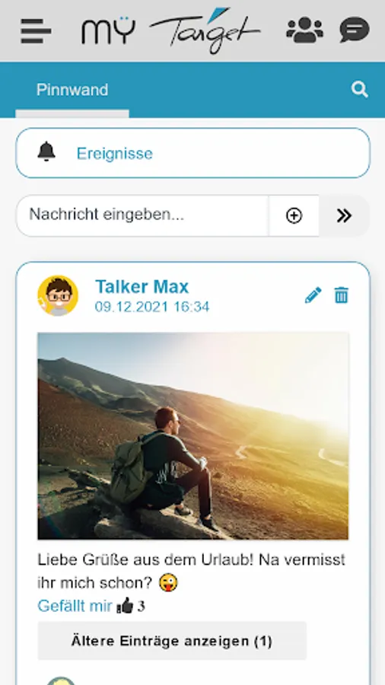Click Talker Max's avatar picture
This screenshot has height=685, width=385.
click(x=58, y=296)
